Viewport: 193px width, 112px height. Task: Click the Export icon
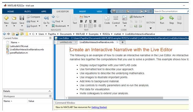pos(28,26)
